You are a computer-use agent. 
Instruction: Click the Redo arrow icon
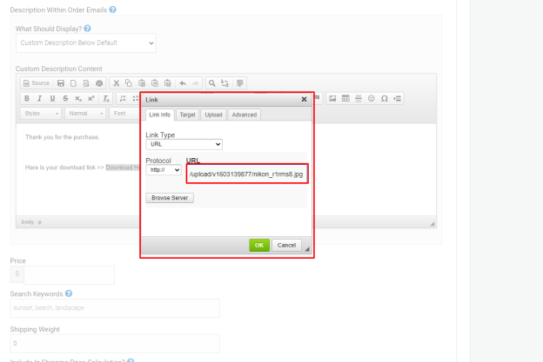(196, 83)
